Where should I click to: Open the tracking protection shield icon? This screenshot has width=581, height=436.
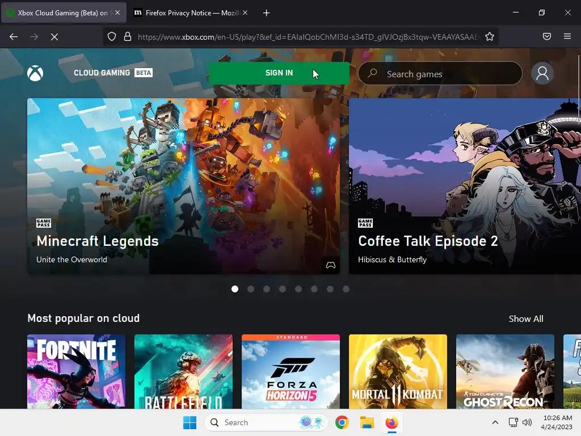[x=112, y=36]
